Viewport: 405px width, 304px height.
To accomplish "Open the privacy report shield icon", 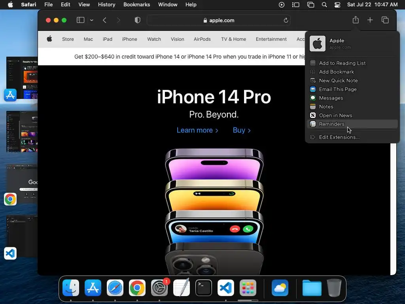I will [x=137, y=20].
